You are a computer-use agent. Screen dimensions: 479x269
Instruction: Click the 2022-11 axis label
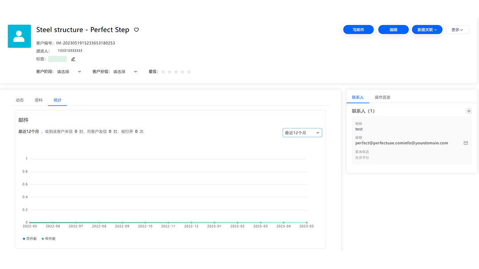(x=169, y=226)
